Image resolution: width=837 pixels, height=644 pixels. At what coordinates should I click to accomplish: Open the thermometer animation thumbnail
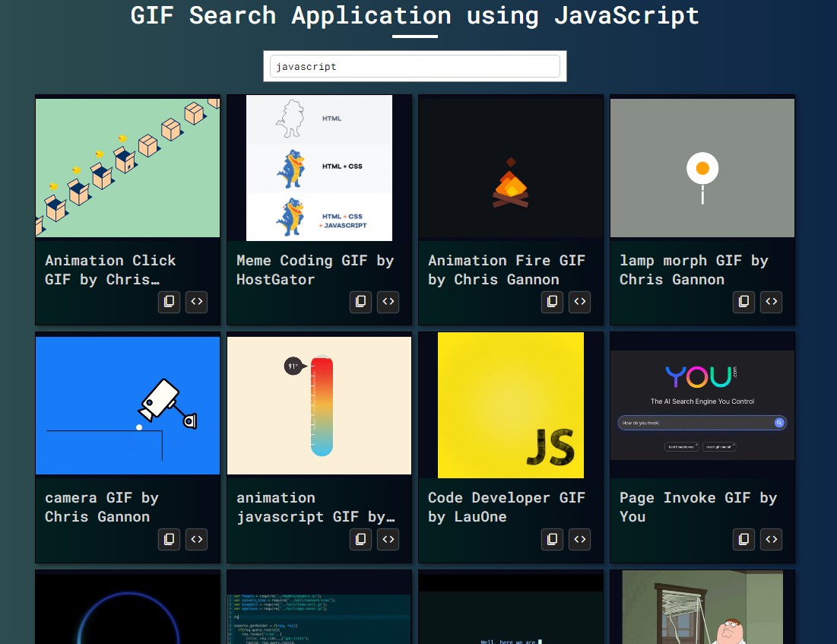[319, 405]
